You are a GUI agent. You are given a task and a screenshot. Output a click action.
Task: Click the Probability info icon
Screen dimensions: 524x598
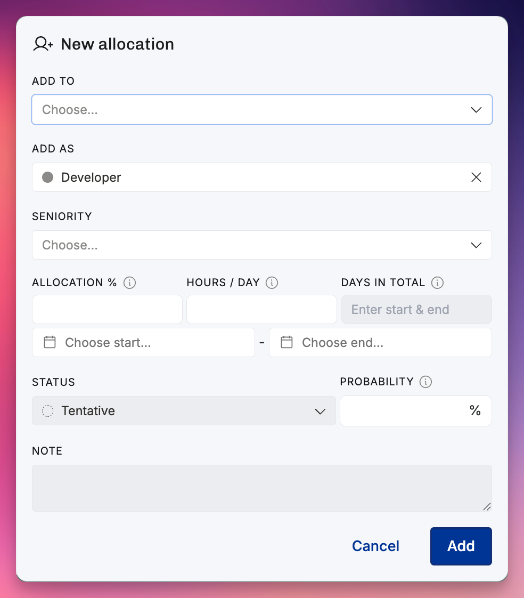425,382
